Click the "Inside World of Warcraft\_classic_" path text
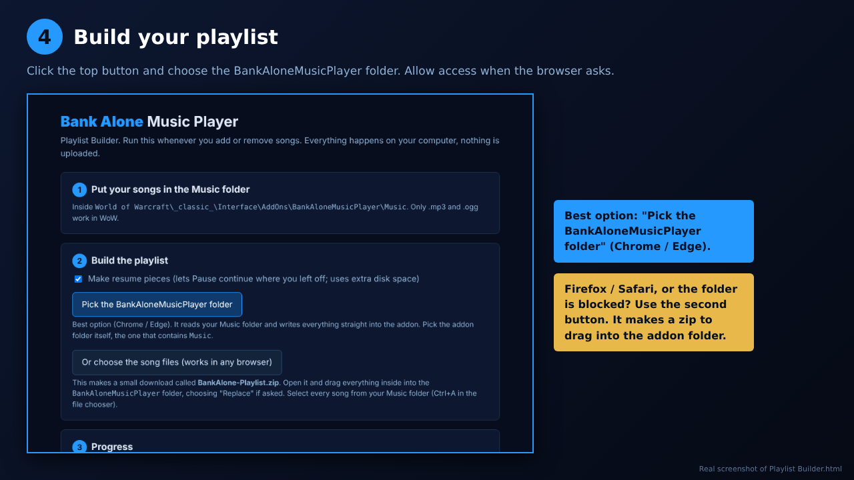 pos(275,212)
